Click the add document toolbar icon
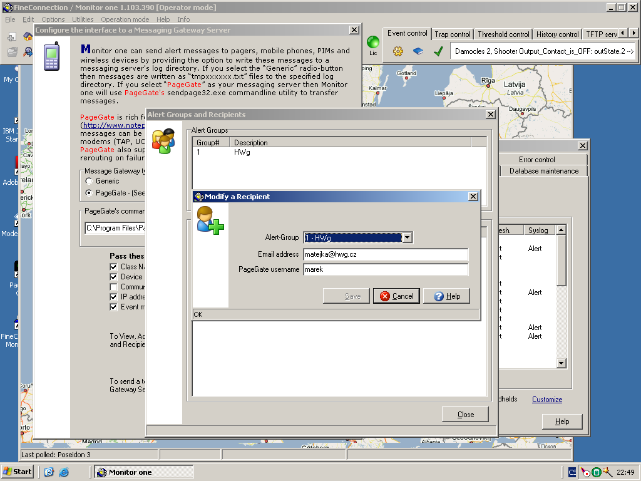The image size is (641, 481). pos(11,37)
